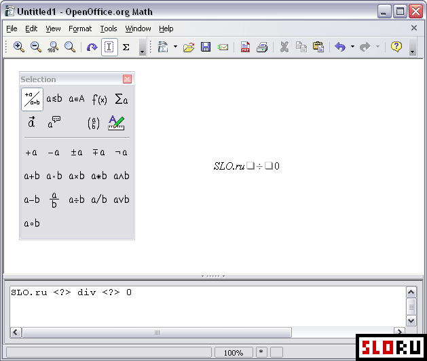The image size is (427, 361).
Task: Select the Set Operations a∈A category
Action: 77,99
